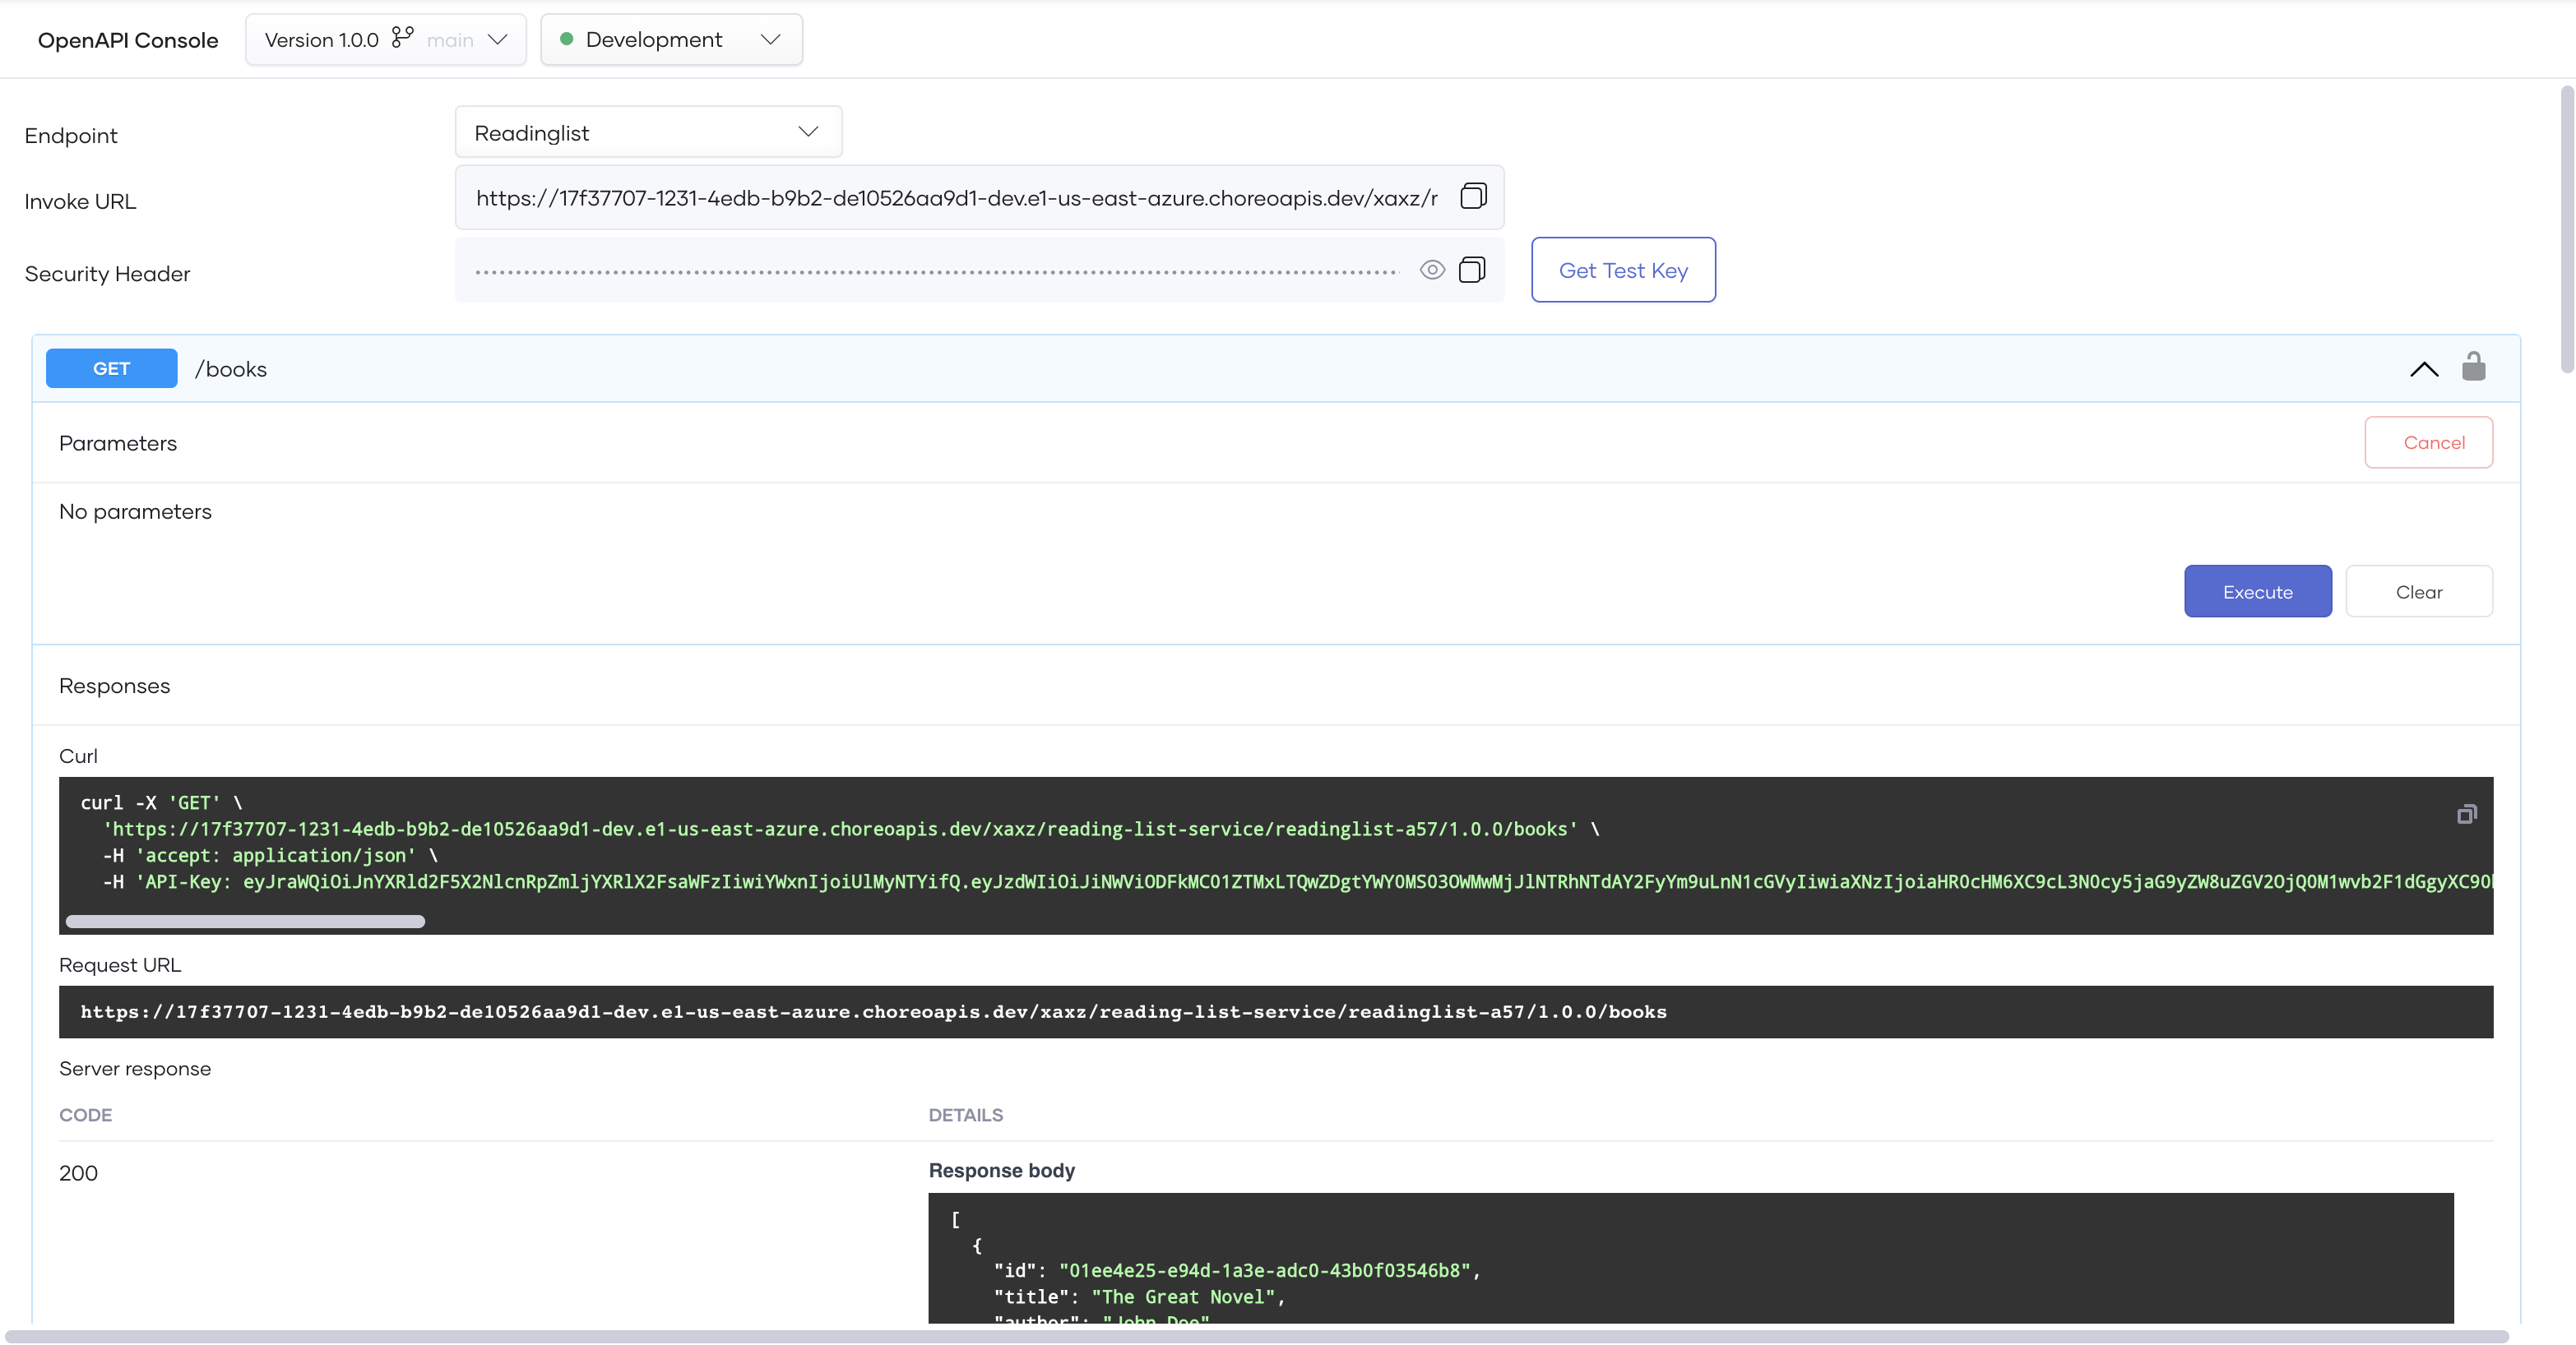Click the Server response label
The image size is (2576, 1345).
(x=135, y=1068)
